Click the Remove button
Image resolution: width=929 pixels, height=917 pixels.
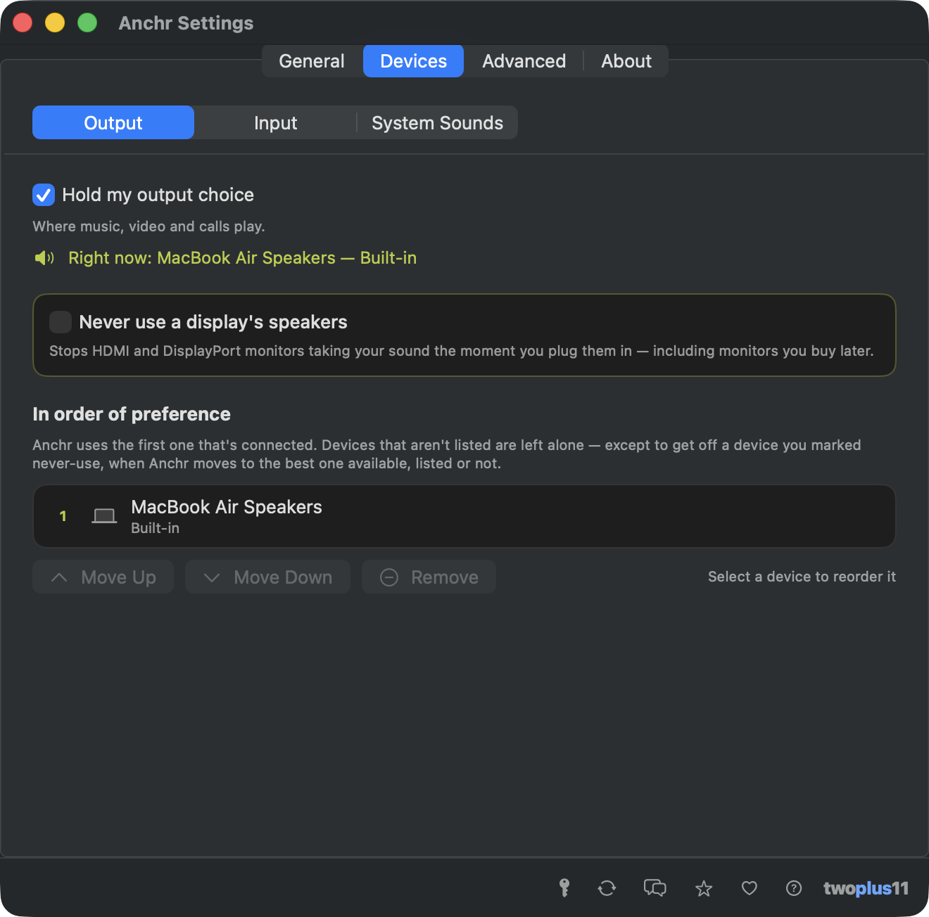tap(429, 577)
